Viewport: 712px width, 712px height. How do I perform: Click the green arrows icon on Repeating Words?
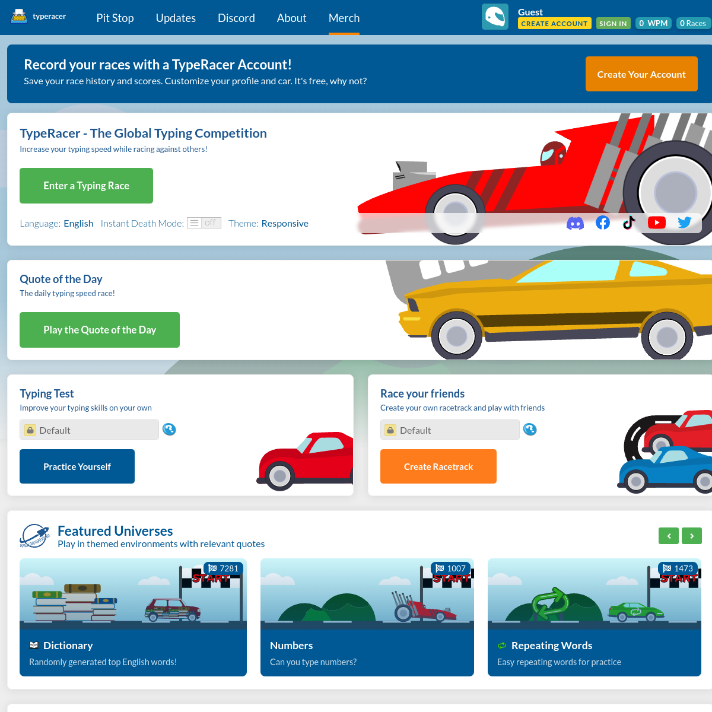(501, 645)
